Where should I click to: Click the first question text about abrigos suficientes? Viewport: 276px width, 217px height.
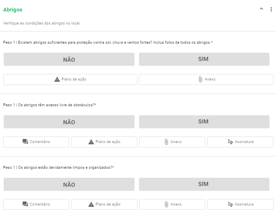pyautogui.click(x=107, y=43)
